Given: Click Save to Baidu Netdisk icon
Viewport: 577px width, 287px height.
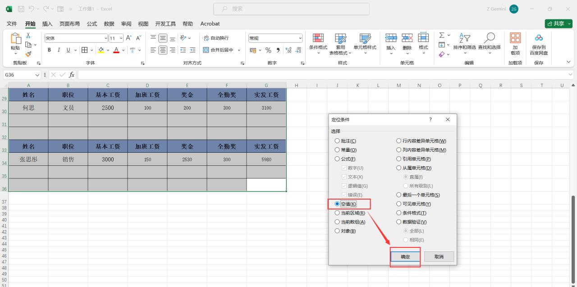Looking at the screenshot, I should click(x=539, y=38).
